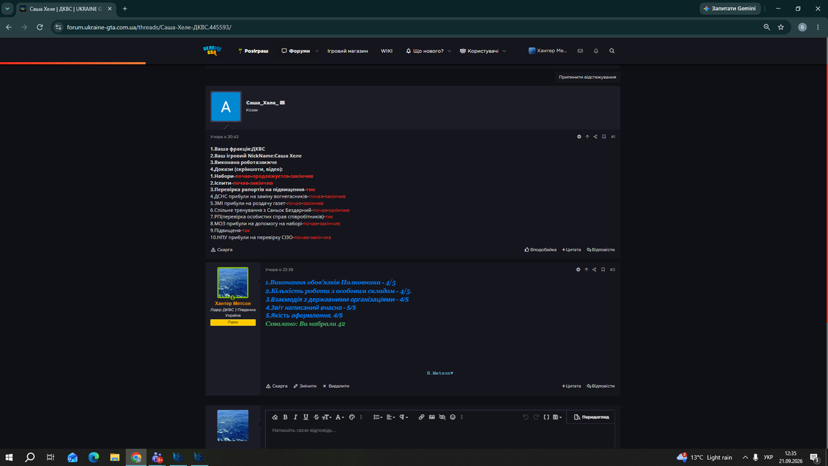
Task: Open the drafts save dropdown in editor
Action: pos(557,417)
